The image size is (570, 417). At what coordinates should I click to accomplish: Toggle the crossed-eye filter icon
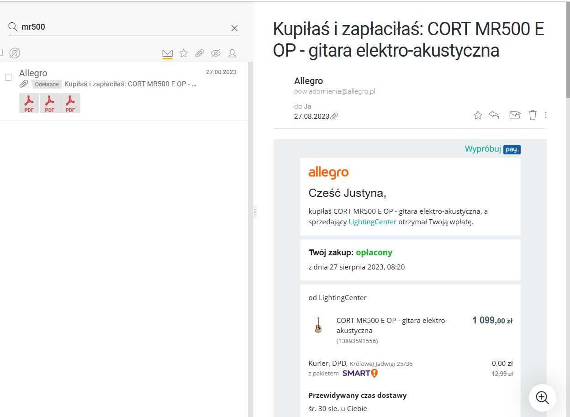(216, 53)
